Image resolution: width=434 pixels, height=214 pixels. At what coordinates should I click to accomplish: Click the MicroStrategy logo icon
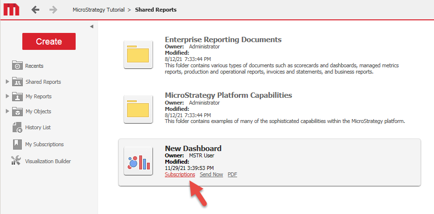coord(11,9)
